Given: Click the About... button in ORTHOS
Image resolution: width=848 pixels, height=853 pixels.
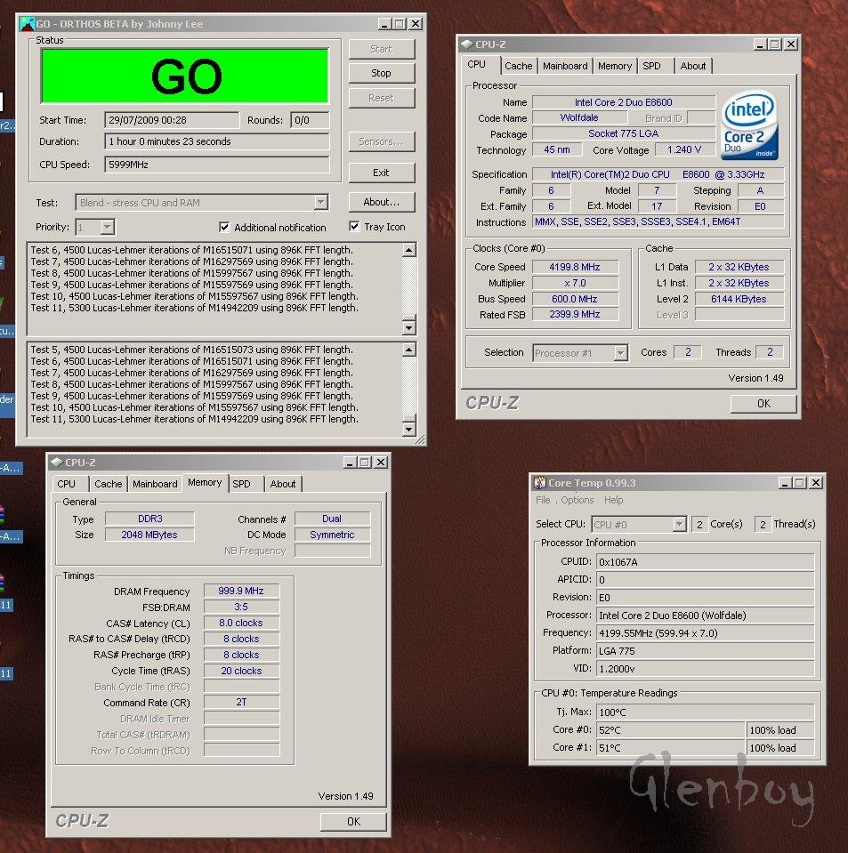Looking at the screenshot, I should (x=381, y=202).
